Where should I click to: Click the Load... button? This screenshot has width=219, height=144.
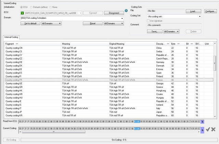pos(193,11)
